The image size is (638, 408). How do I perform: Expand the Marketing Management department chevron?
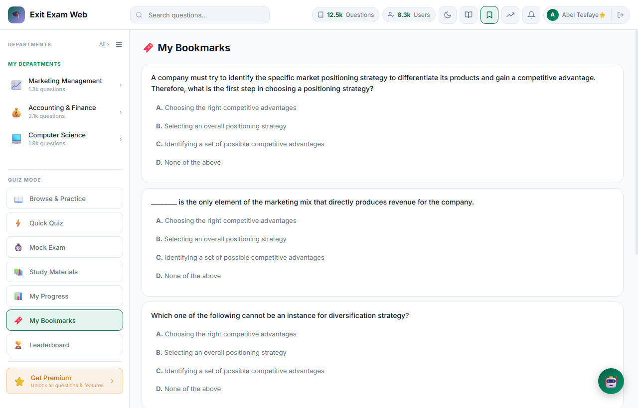[x=121, y=85]
